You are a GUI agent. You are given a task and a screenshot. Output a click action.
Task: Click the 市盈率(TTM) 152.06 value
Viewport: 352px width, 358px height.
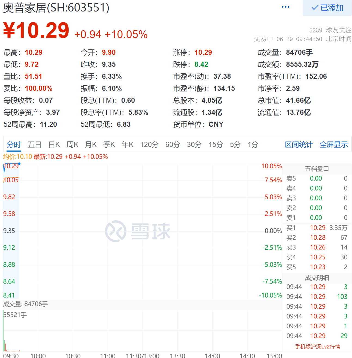point(316,76)
